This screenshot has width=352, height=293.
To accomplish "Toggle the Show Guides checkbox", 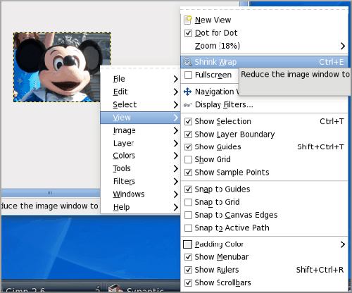I will point(188,147).
